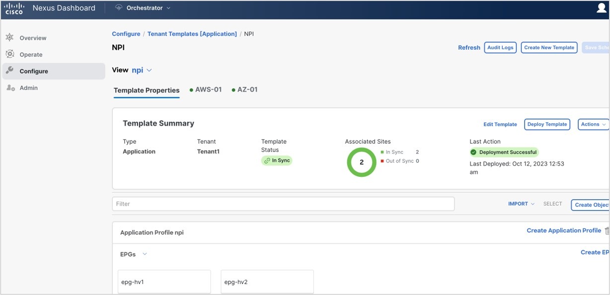This screenshot has height=295, width=610.
Task: Delete Application Profile npi using trash icon
Action: (607, 230)
